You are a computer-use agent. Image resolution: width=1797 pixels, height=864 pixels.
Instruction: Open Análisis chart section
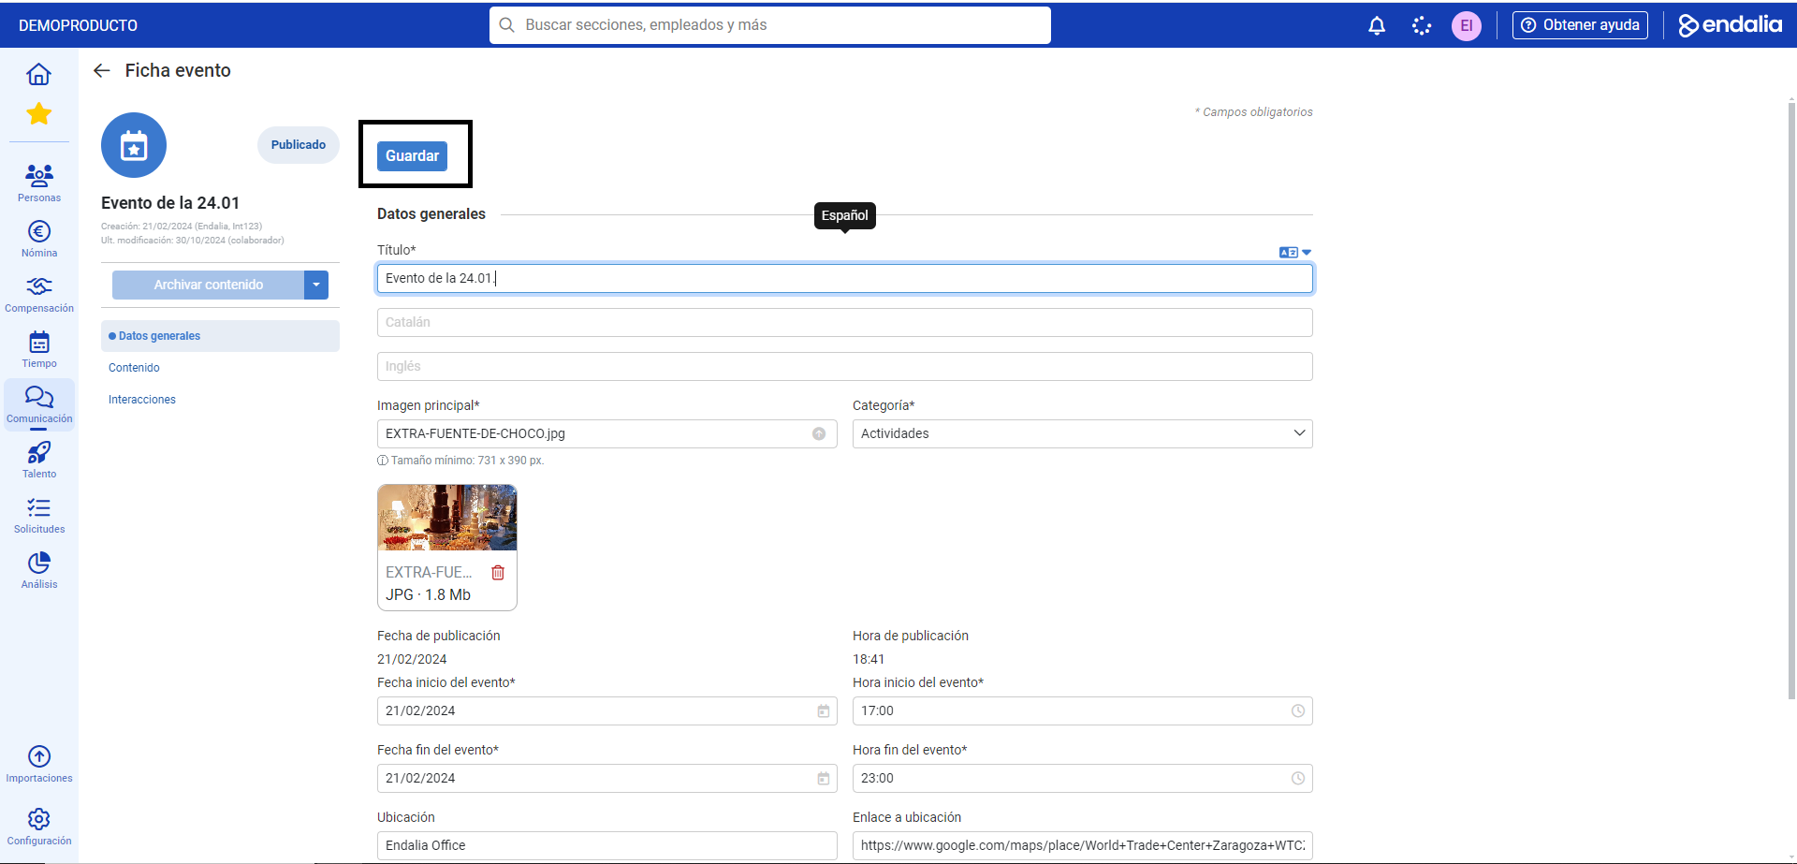(x=39, y=570)
